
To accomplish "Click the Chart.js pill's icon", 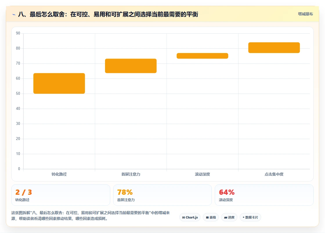I will 183,217.
